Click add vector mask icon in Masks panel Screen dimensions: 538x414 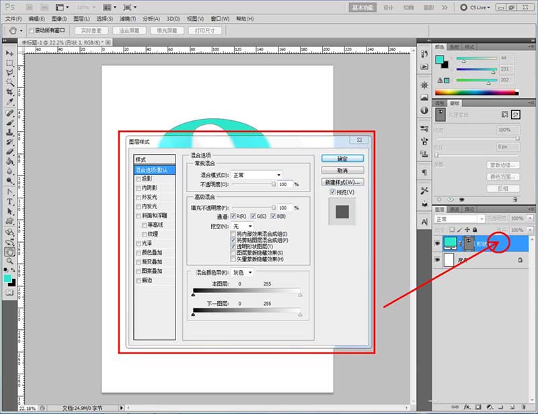coord(516,114)
